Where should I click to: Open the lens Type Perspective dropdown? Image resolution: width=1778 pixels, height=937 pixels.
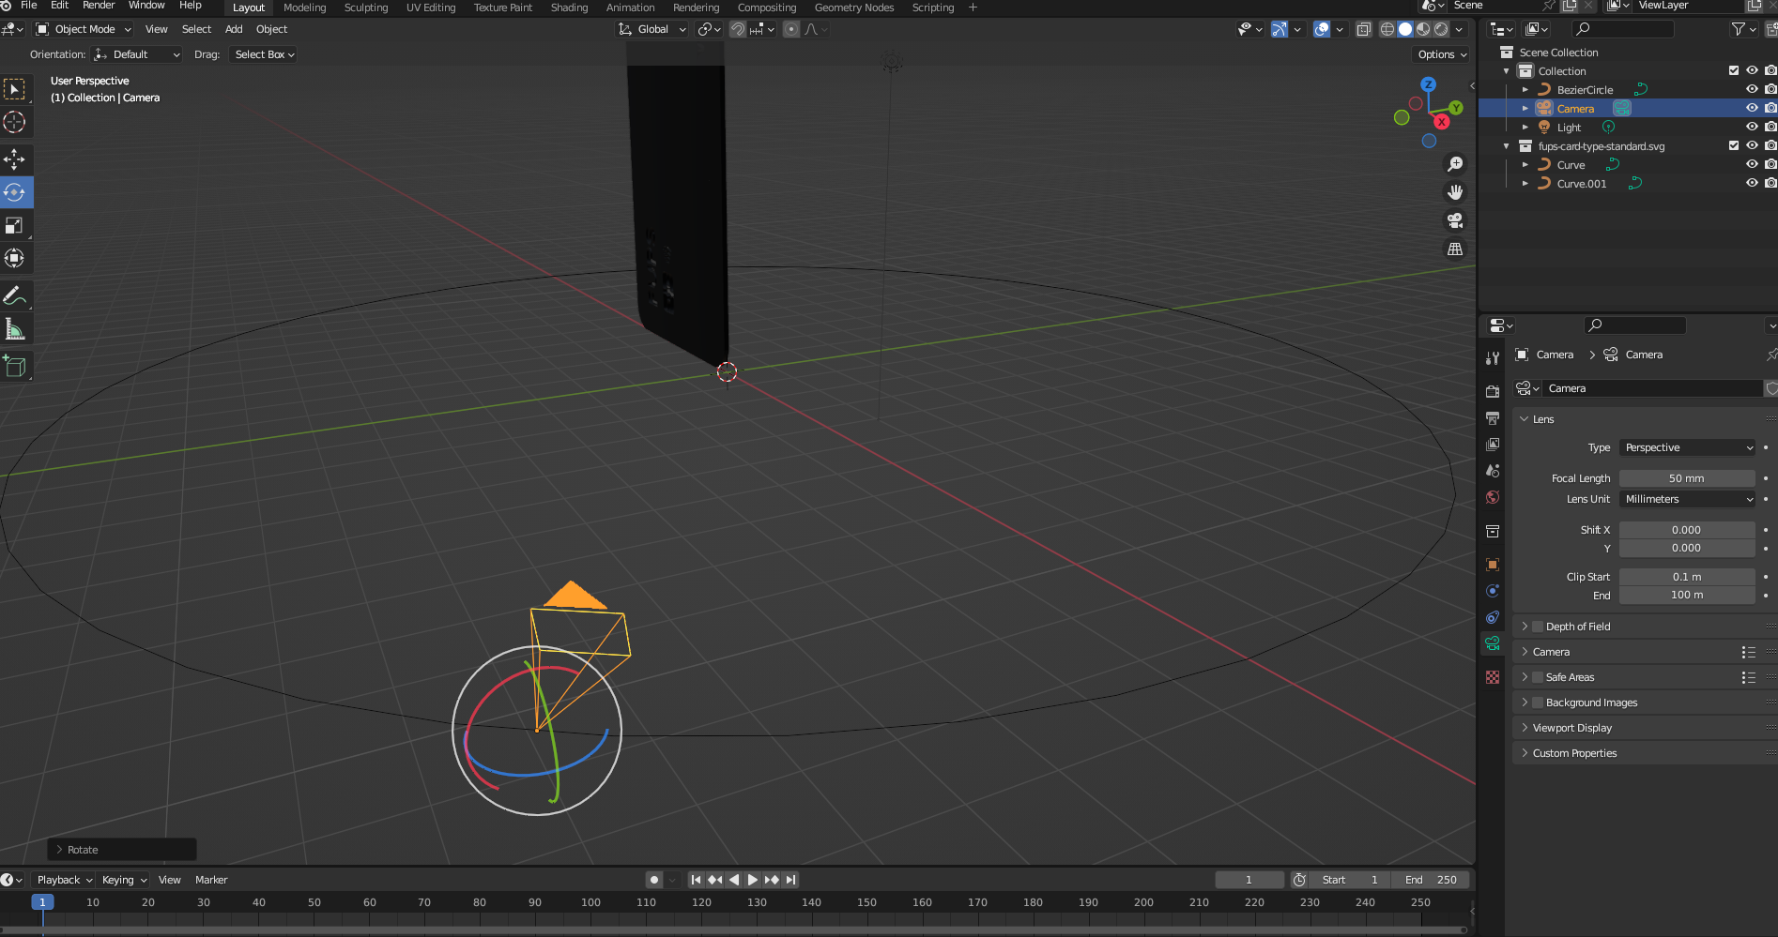1688,448
